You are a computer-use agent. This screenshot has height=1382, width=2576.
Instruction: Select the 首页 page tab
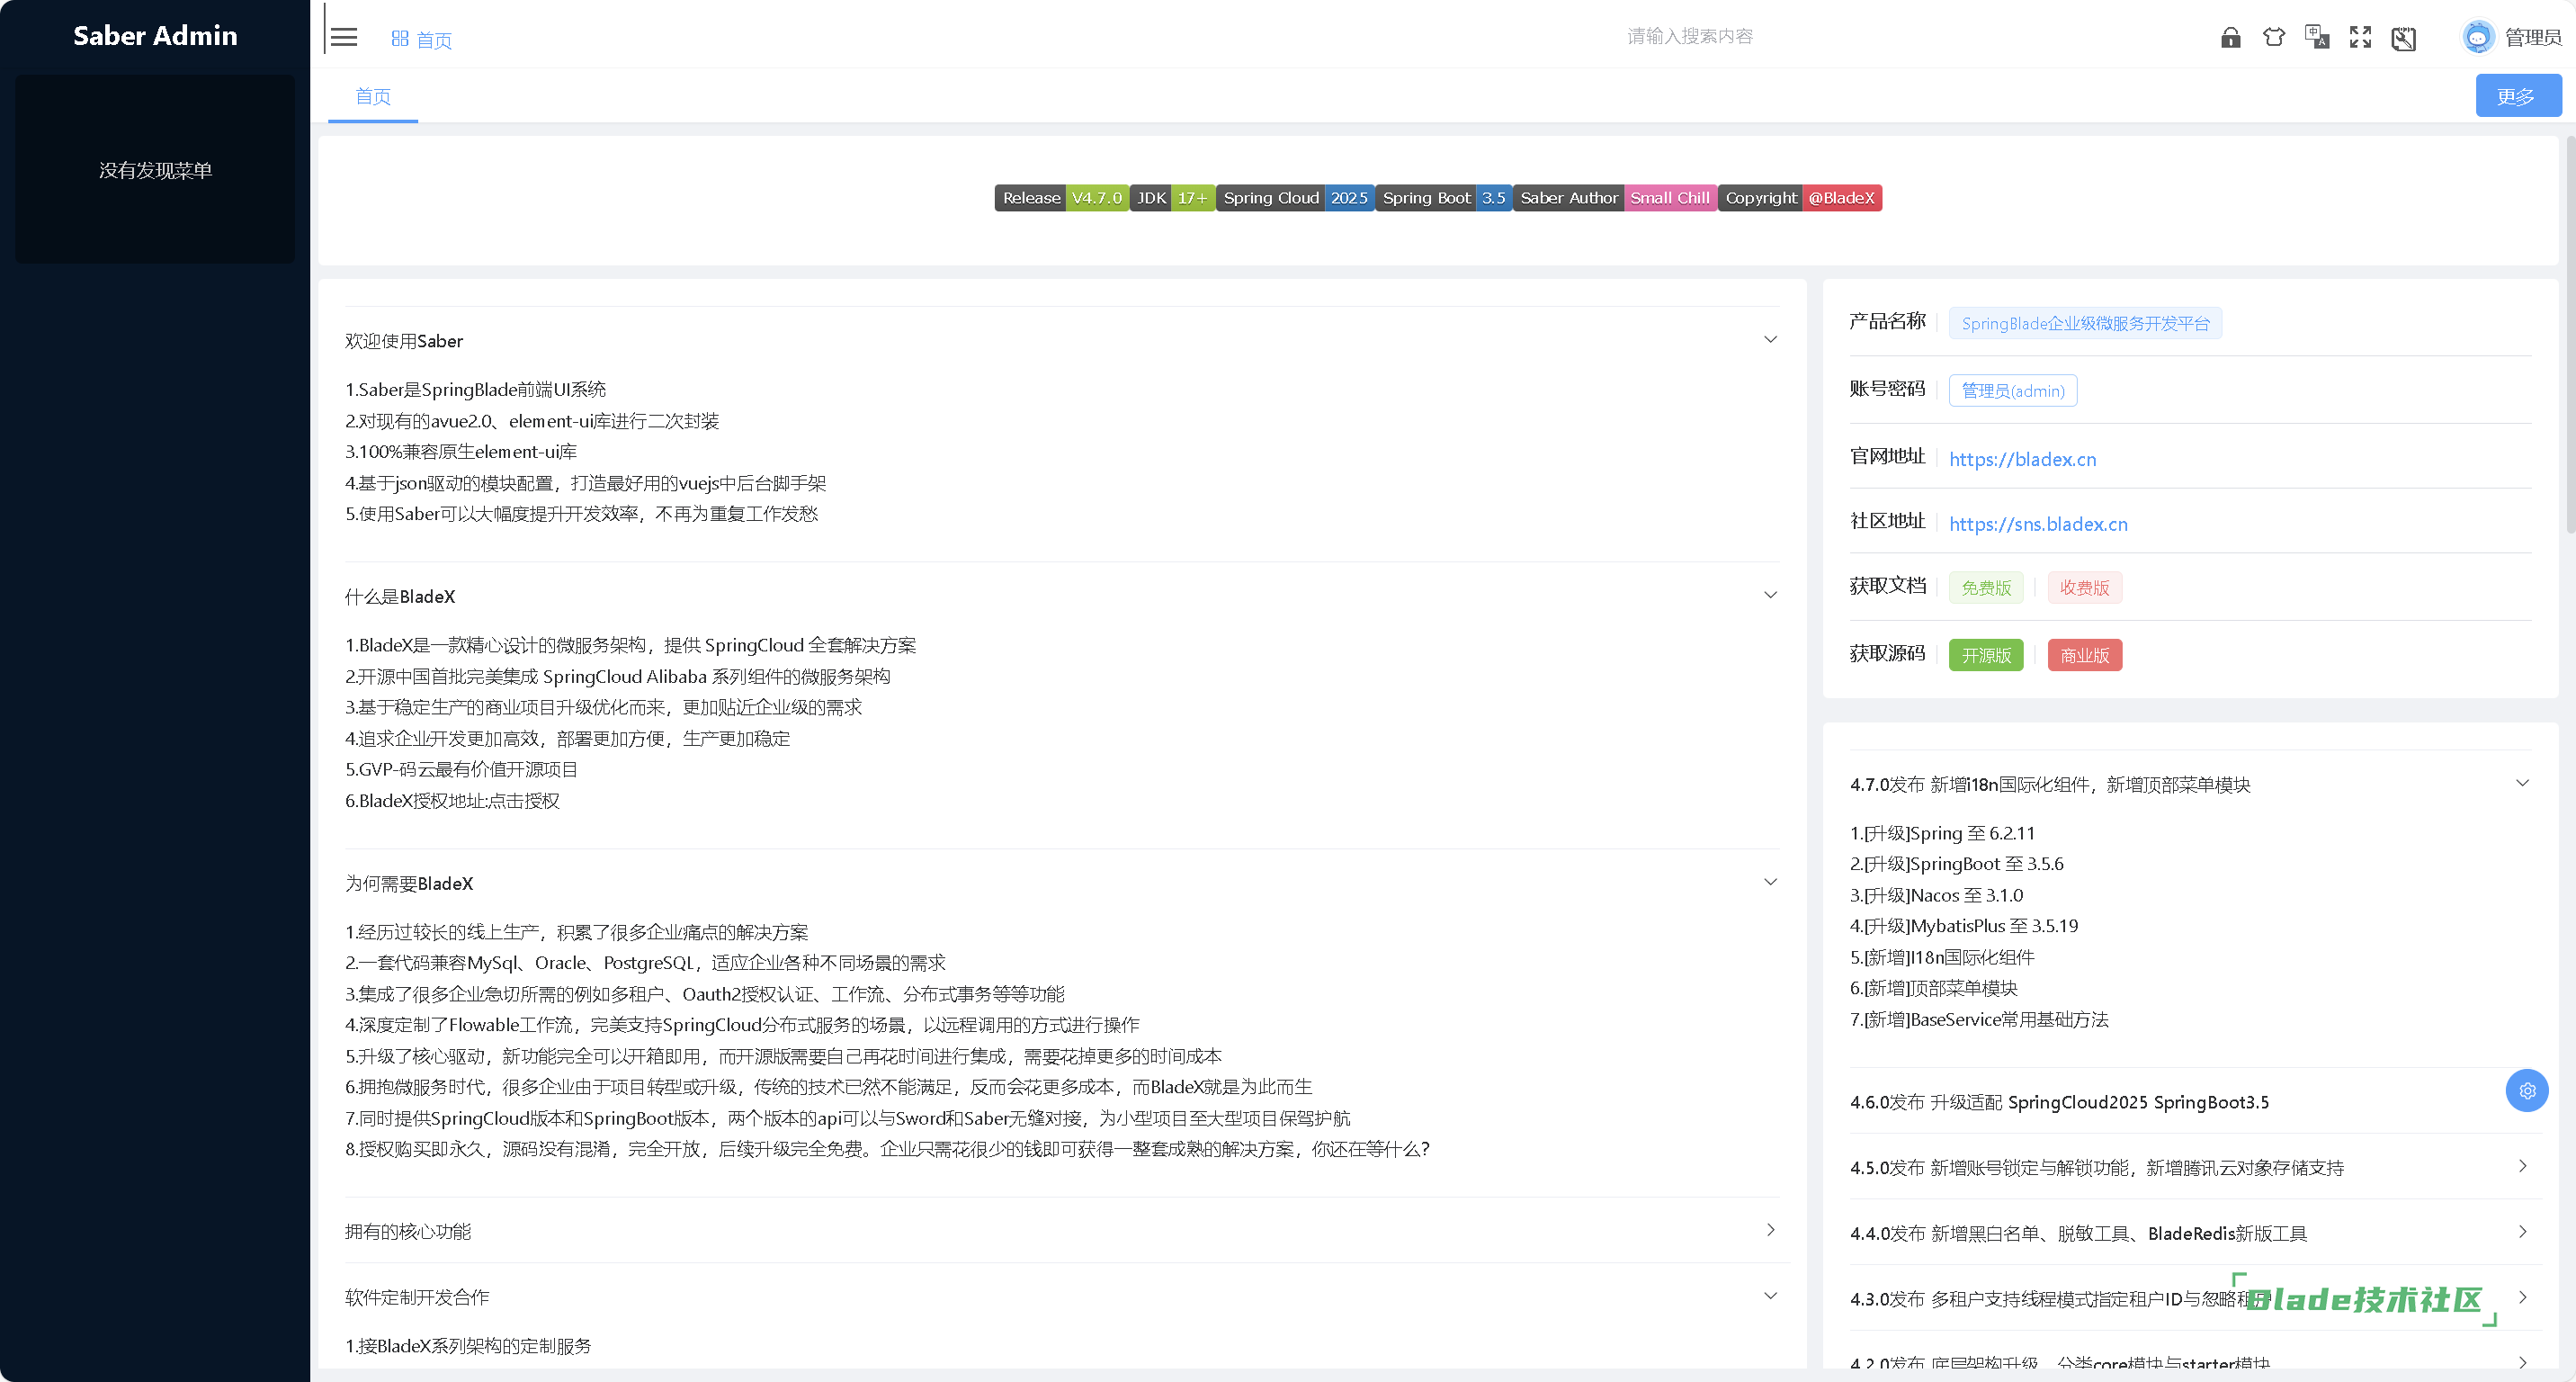pos(373,97)
